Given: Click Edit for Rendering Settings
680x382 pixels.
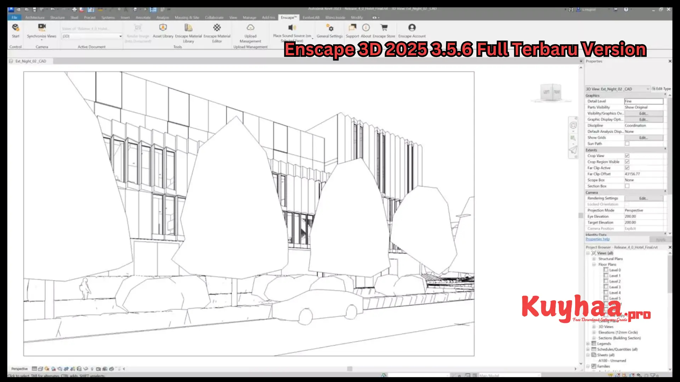Looking at the screenshot, I should (x=644, y=198).
